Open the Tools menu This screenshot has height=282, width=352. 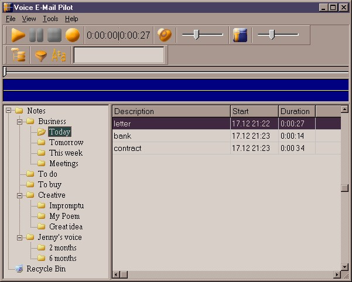50,19
